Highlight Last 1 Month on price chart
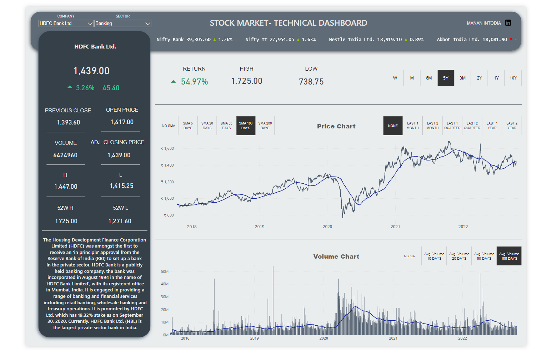 [412, 126]
